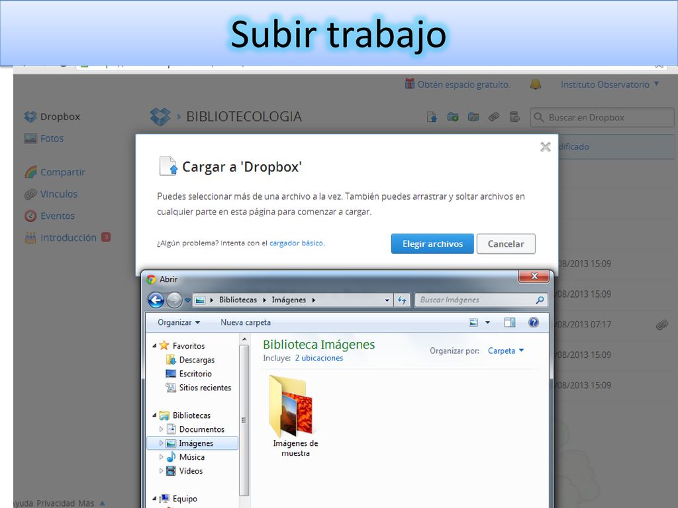
Task: Open Eventos in the Dropbox sidebar
Action: pyautogui.click(x=50, y=216)
